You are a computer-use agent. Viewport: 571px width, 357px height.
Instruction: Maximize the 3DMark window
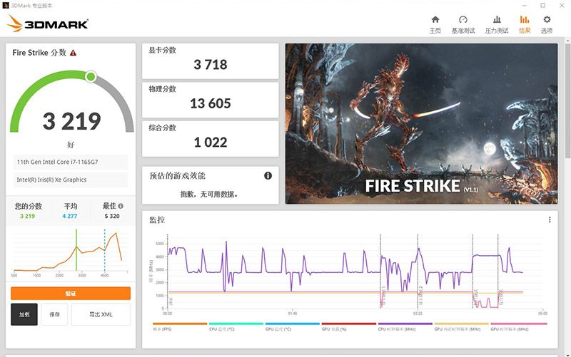point(542,6)
